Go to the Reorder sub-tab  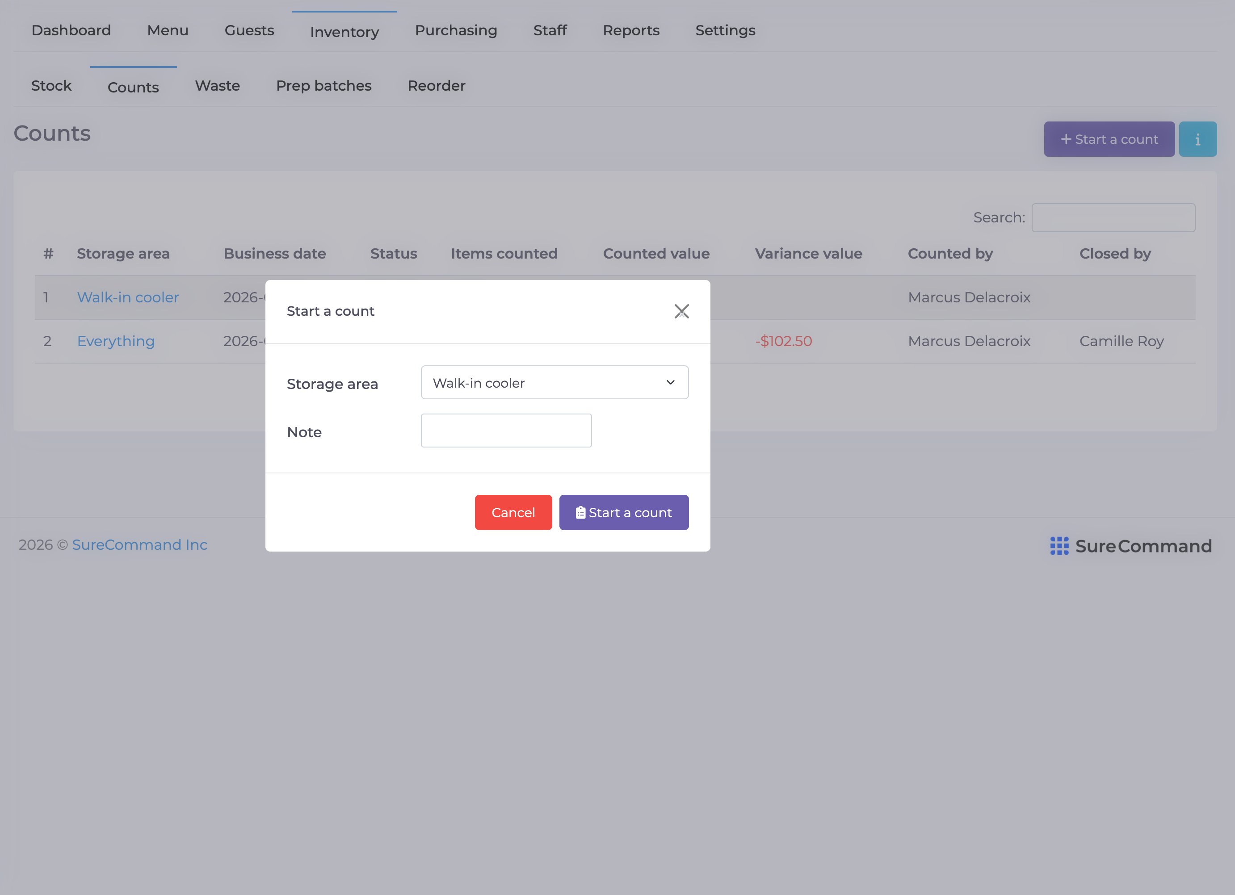point(436,86)
